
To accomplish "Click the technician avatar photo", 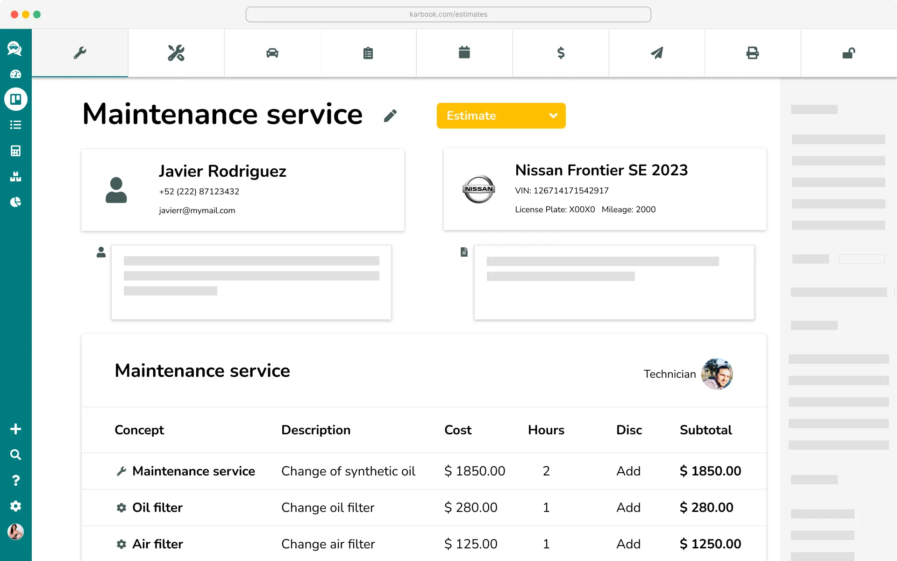I will (x=717, y=374).
